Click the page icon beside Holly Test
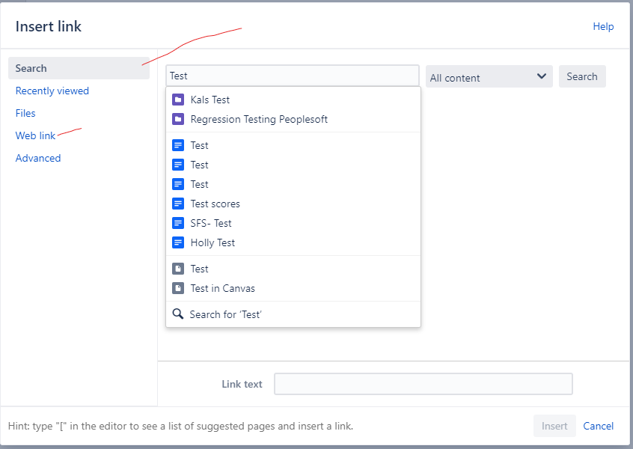The height and width of the screenshot is (449, 633). pos(177,242)
